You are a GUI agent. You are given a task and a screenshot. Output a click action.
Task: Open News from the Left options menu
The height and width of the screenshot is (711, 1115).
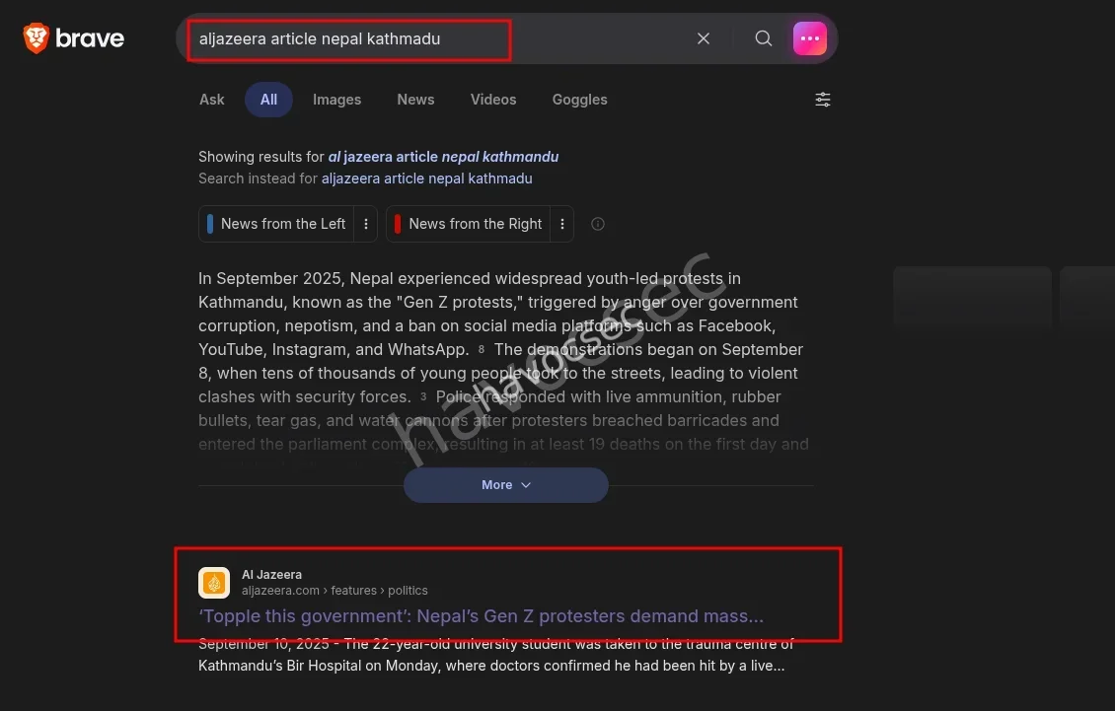[x=366, y=224]
